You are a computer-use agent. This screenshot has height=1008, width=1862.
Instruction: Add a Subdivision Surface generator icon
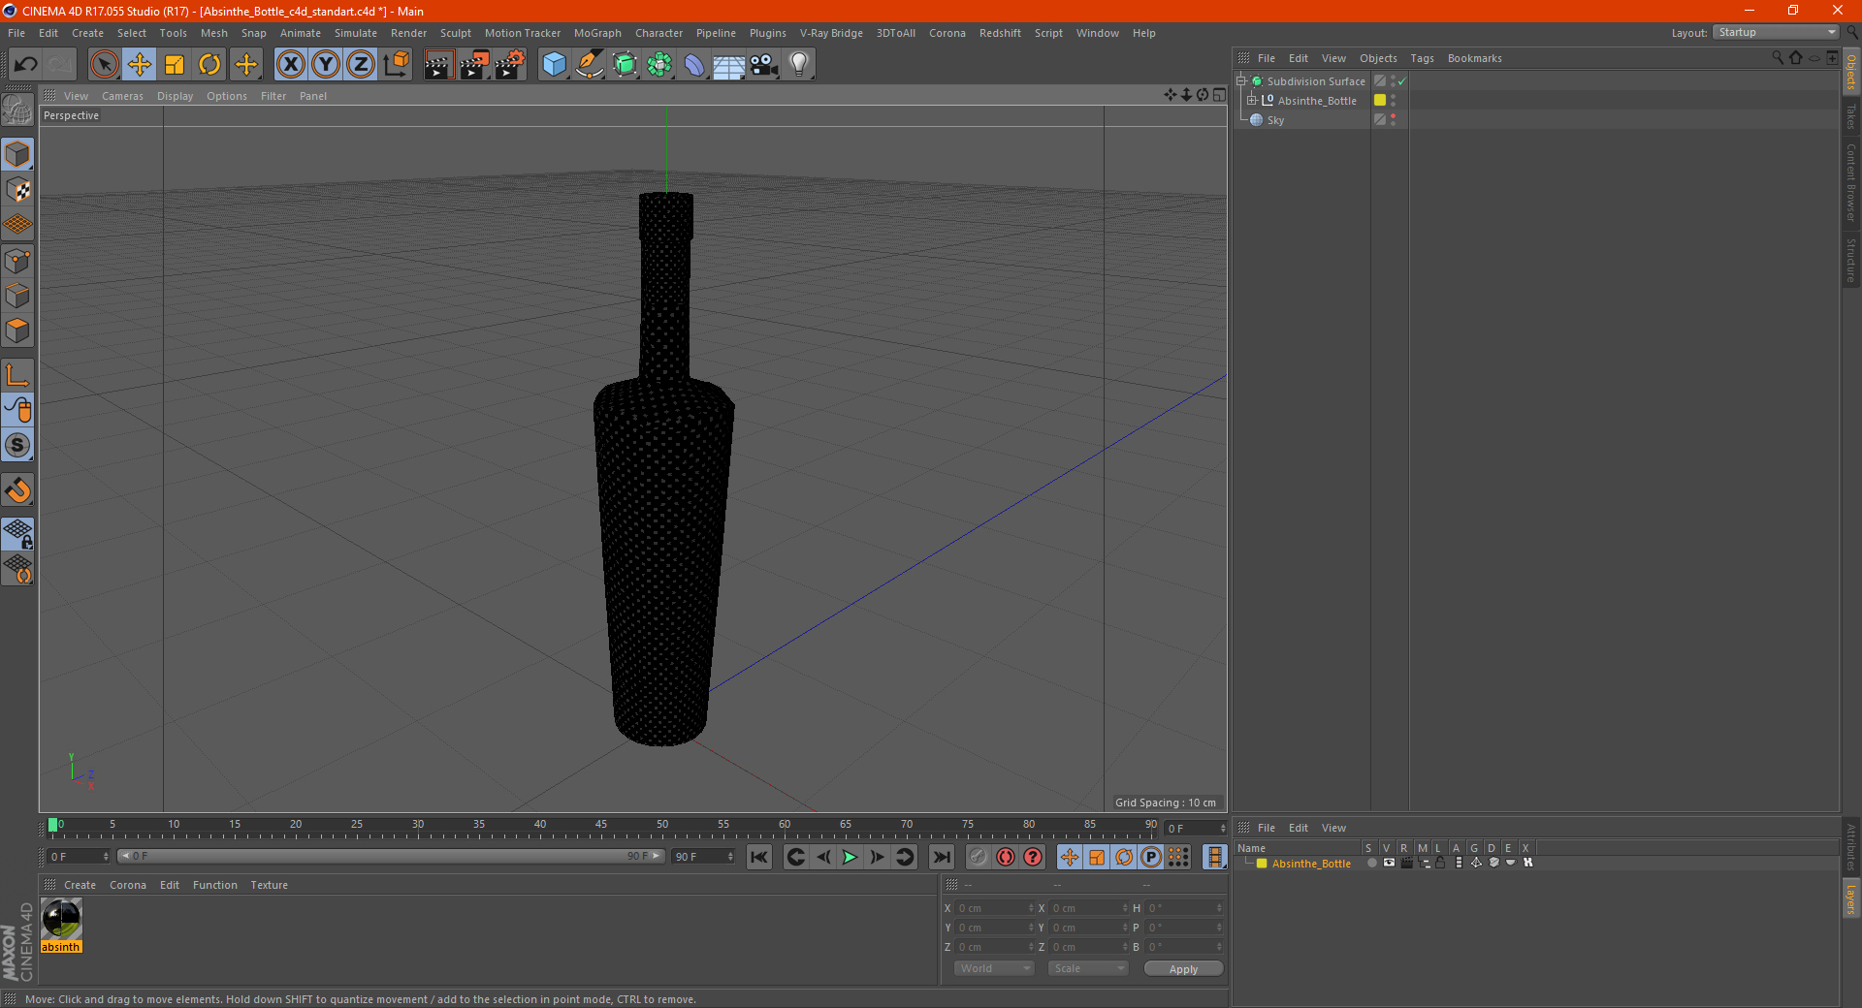[625, 65]
